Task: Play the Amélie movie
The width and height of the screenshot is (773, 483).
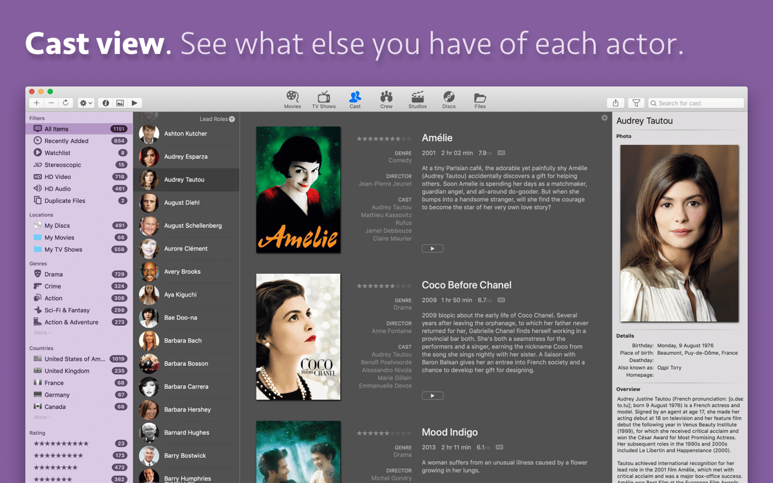Action: [432, 249]
